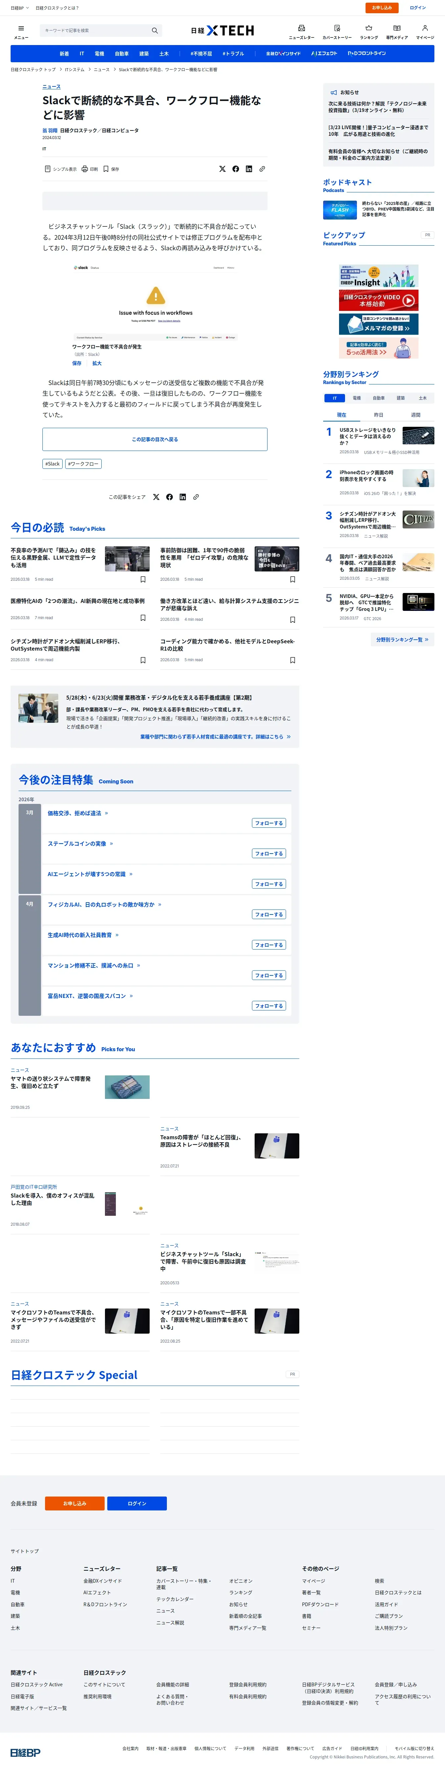This screenshot has width=445, height=1773.
Task: Follow the フィジカルAI feature
Action: 269,915
